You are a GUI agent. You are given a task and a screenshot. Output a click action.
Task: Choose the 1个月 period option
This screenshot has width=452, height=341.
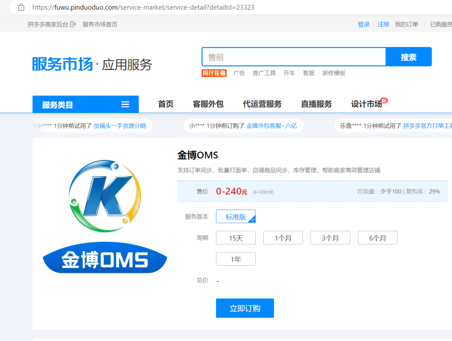tap(283, 238)
